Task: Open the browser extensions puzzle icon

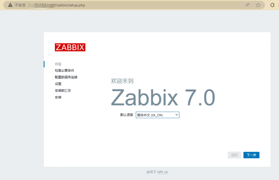Action: pos(272,5)
